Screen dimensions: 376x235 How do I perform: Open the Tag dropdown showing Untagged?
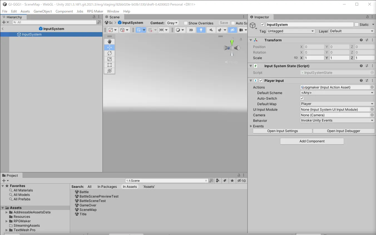(x=291, y=31)
